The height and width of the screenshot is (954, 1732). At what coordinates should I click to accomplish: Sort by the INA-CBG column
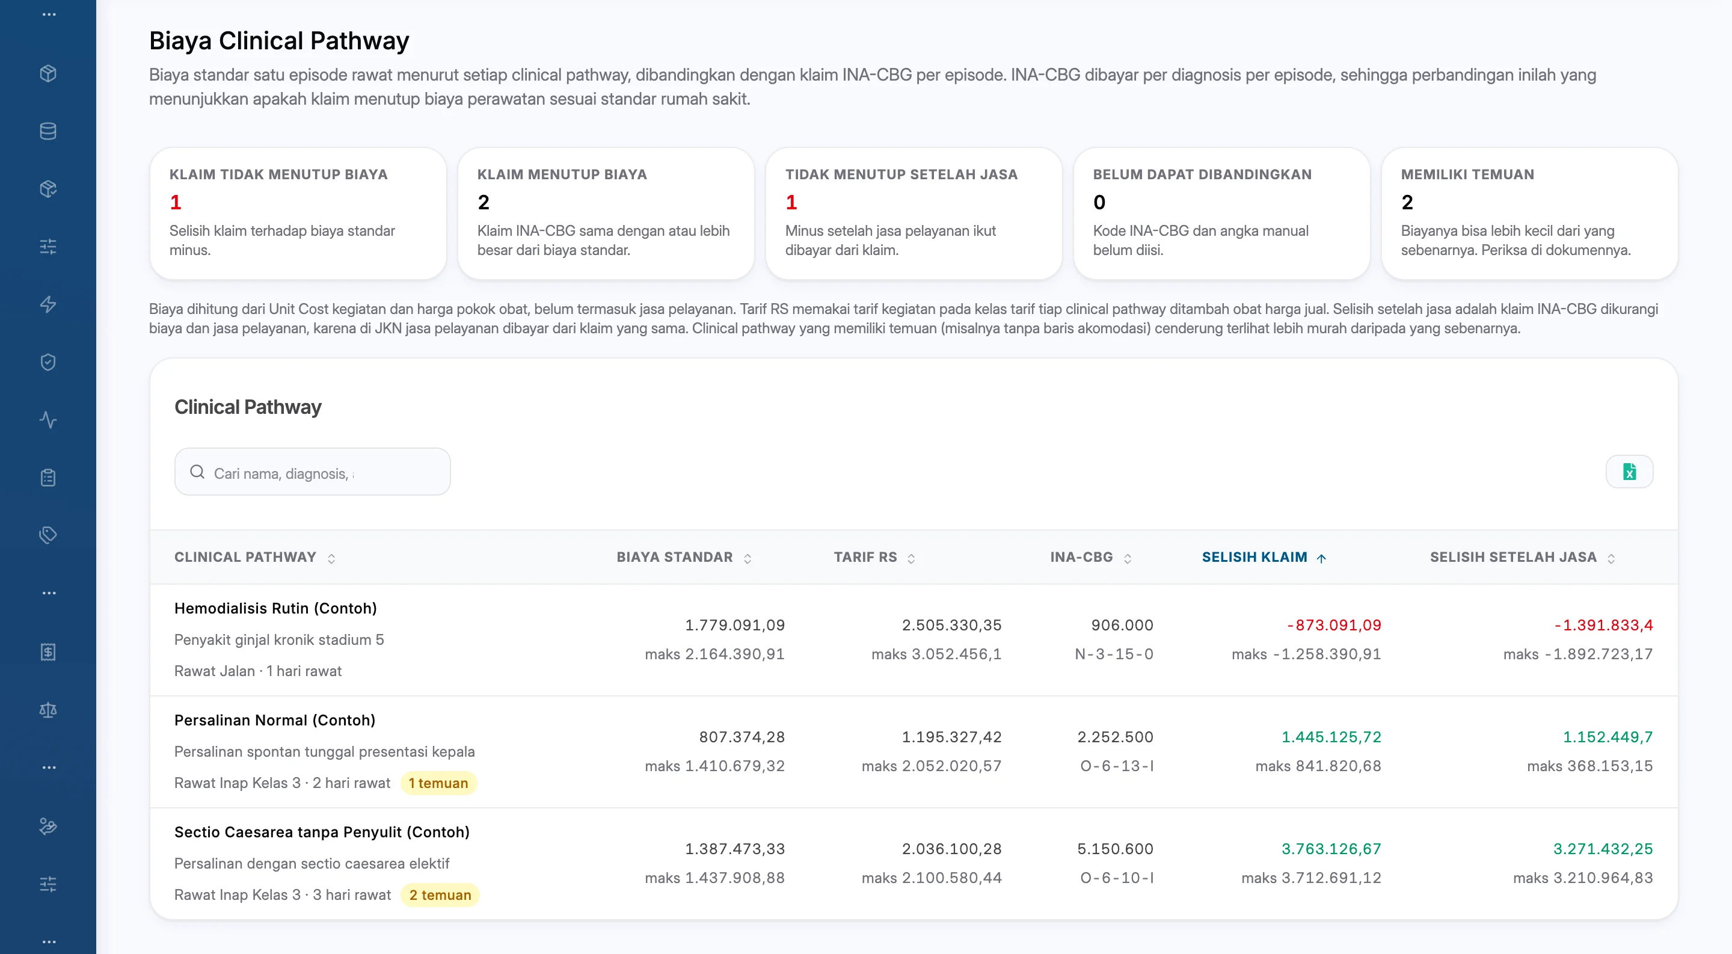point(1090,558)
